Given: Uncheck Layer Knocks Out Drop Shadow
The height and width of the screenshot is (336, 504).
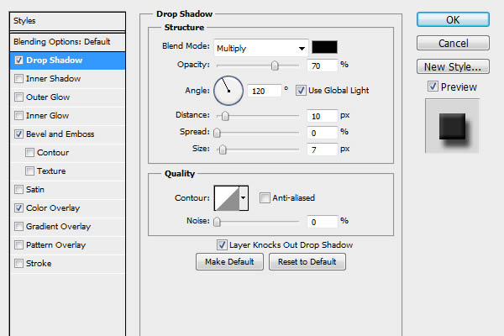Looking at the screenshot, I should click(x=222, y=245).
